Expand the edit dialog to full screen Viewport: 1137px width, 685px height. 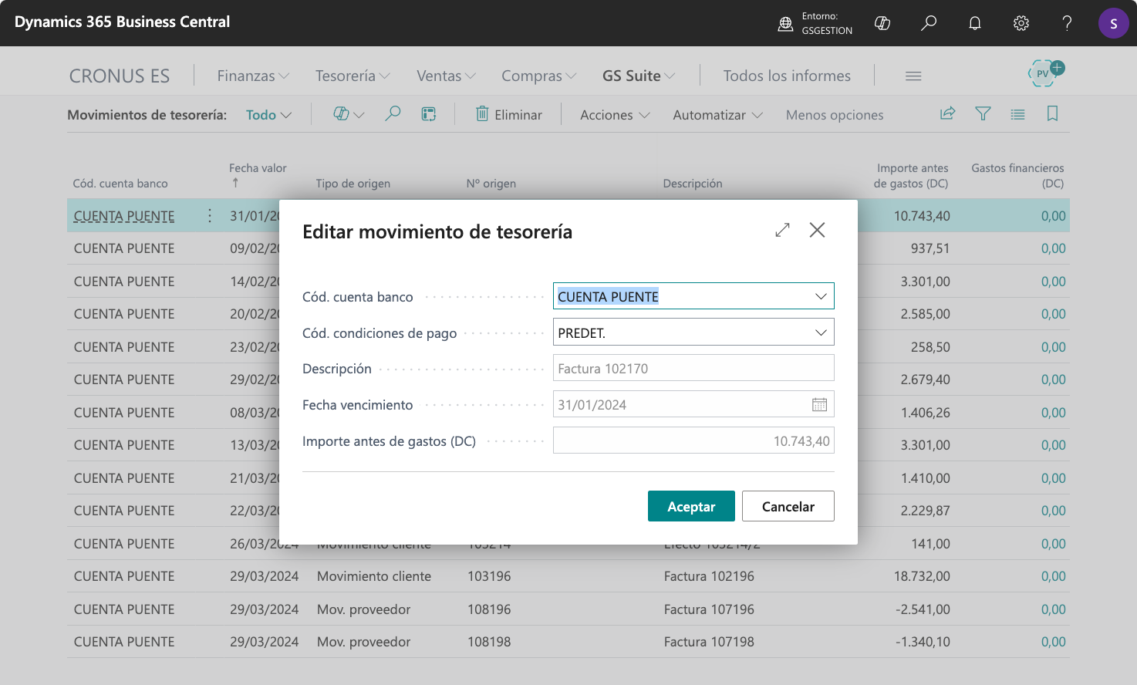[x=782, y=229]
